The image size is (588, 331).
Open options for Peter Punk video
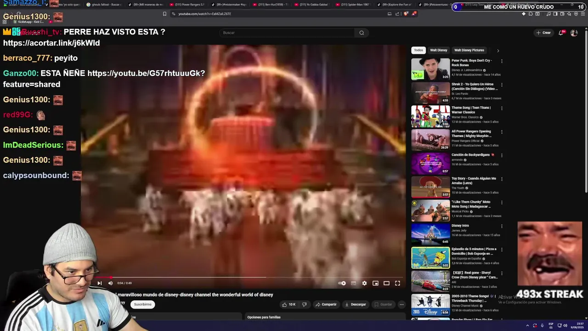point(502,61)
